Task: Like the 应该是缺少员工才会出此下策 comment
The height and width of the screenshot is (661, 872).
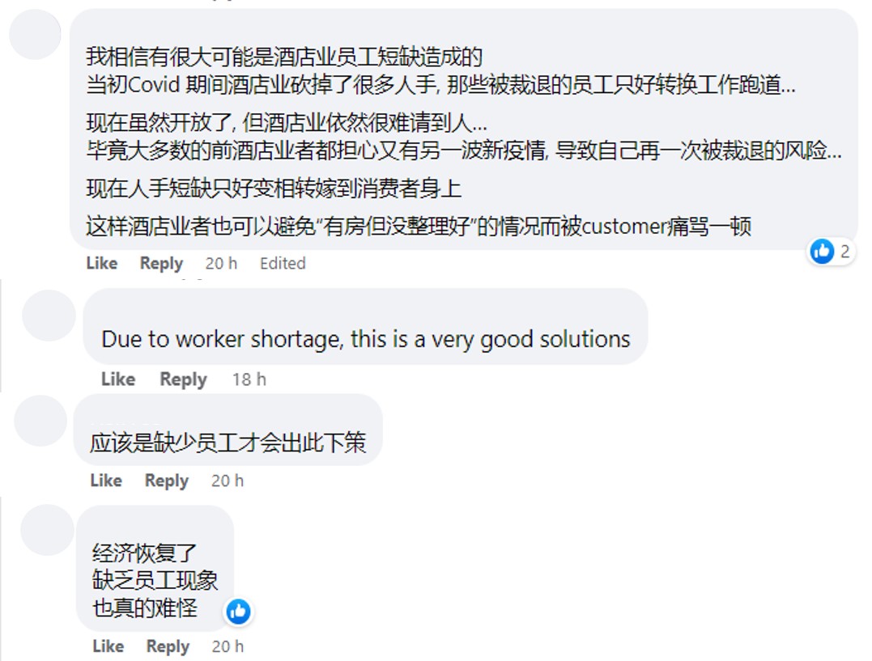Action: 106,481
